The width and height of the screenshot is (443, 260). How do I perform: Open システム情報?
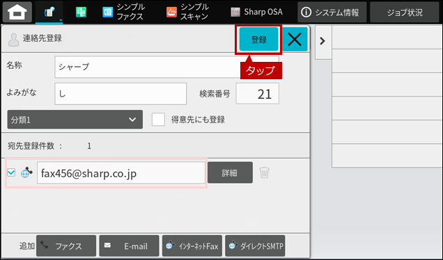coord(332,12)
